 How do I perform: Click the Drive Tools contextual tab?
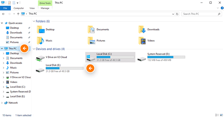[45, 3]
